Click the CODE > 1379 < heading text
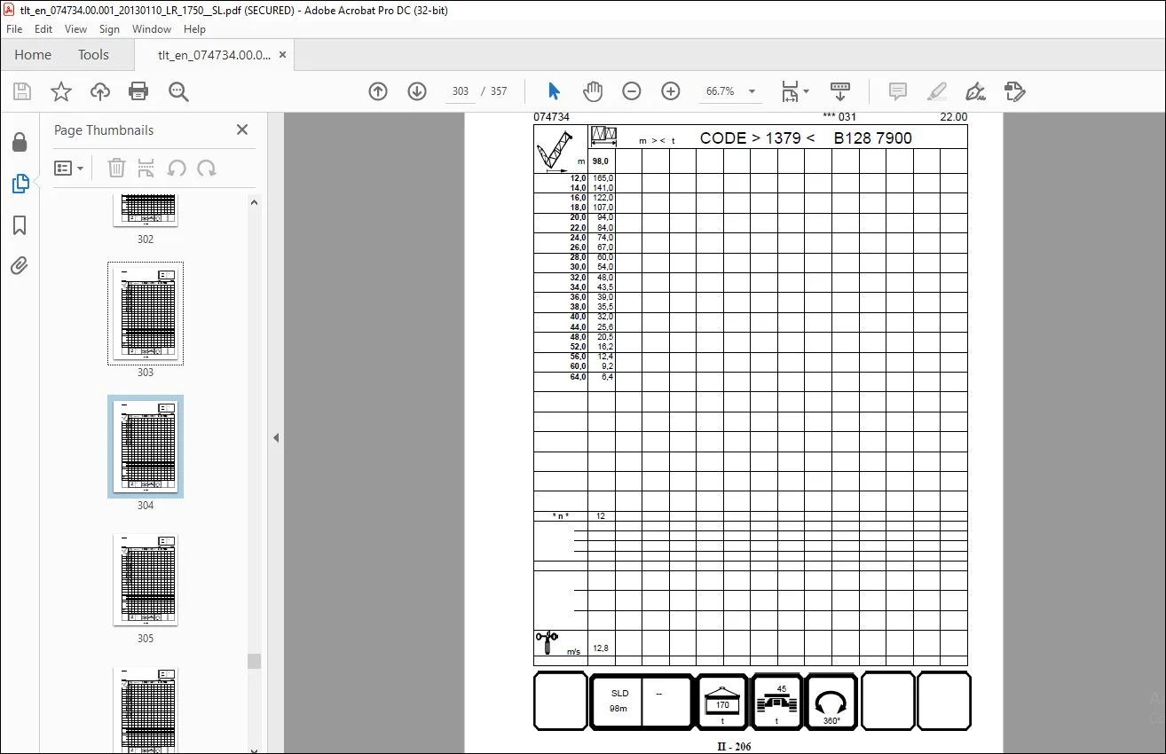The width and height of the screenshot is (1166, 754). coord(757,137)
